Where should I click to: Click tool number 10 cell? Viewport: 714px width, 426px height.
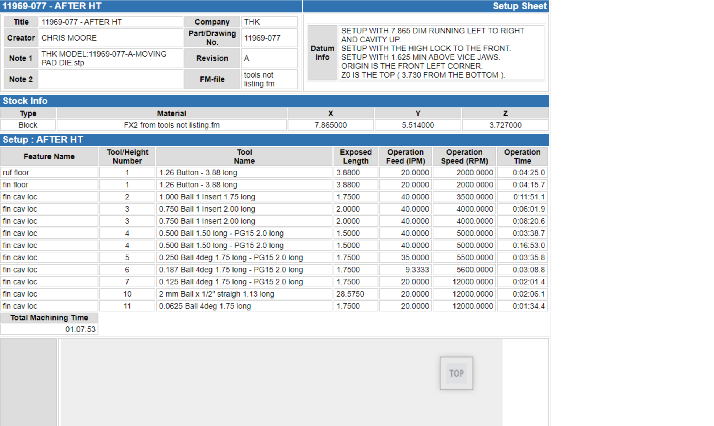pyautogui.click(x=127, y=294)
